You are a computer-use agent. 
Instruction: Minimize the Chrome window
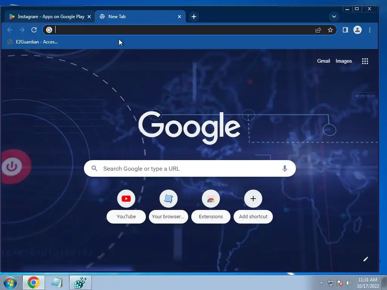(x=347, y=9)
